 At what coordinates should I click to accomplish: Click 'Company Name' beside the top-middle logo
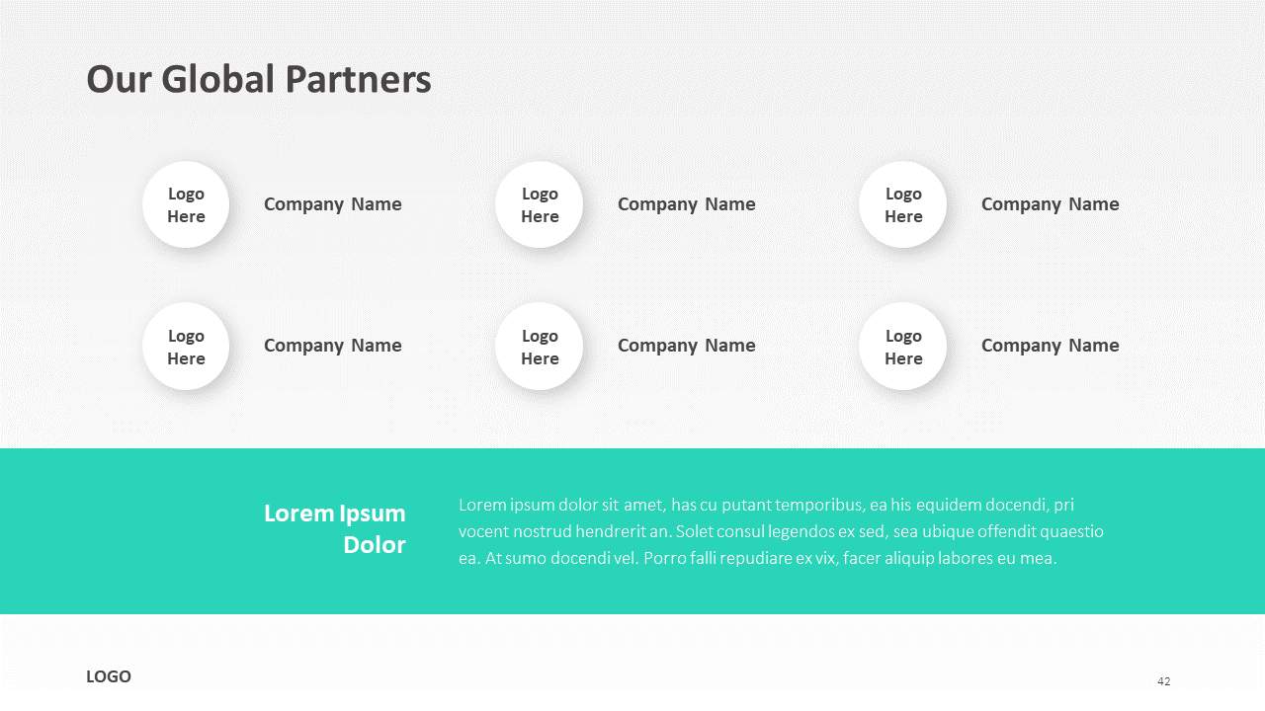point(686,204)
